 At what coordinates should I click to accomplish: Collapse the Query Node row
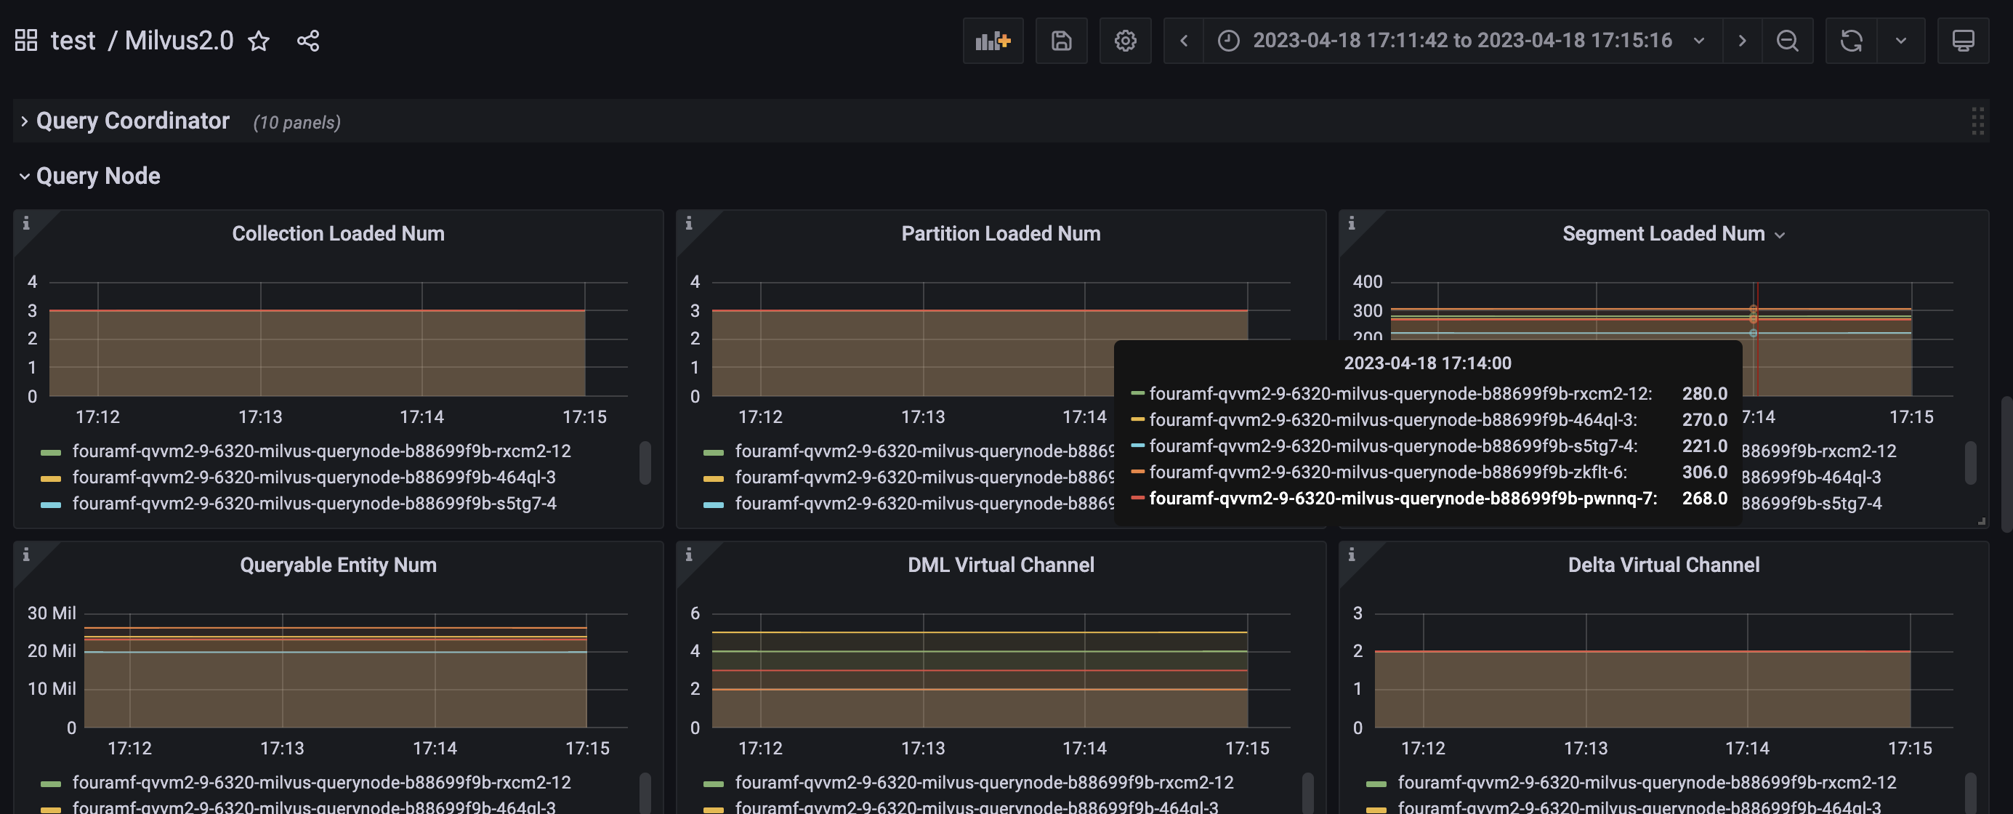pyautogui.click(x=97, y=175)
